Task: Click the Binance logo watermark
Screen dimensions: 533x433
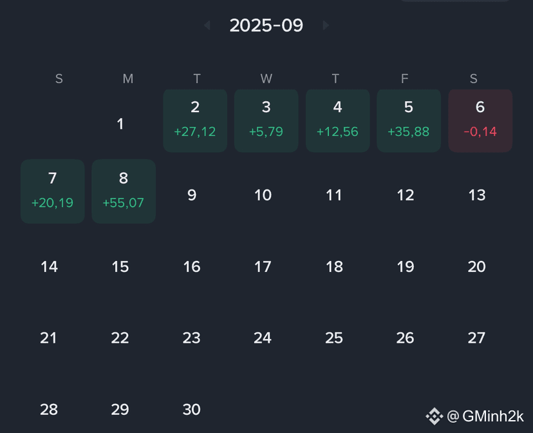Action: click(x=434, y=416)
